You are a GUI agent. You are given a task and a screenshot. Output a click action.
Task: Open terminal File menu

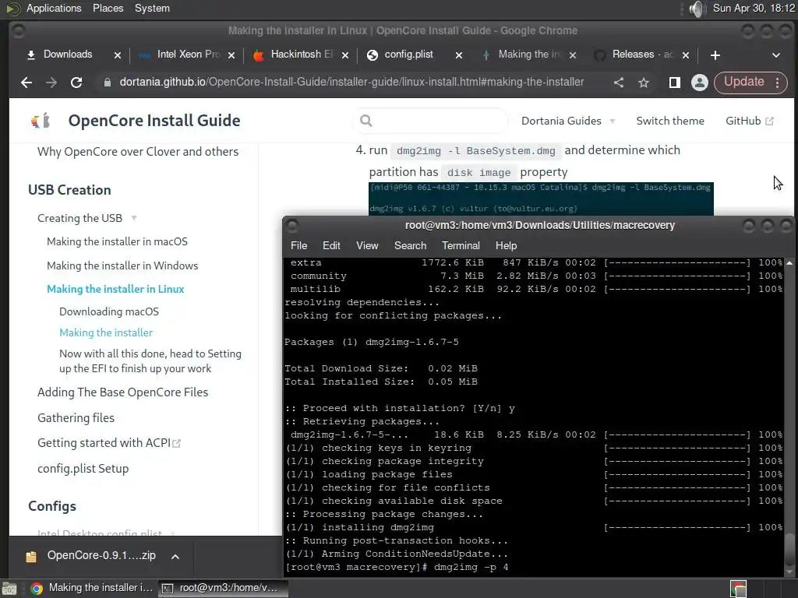click(298, 245)
